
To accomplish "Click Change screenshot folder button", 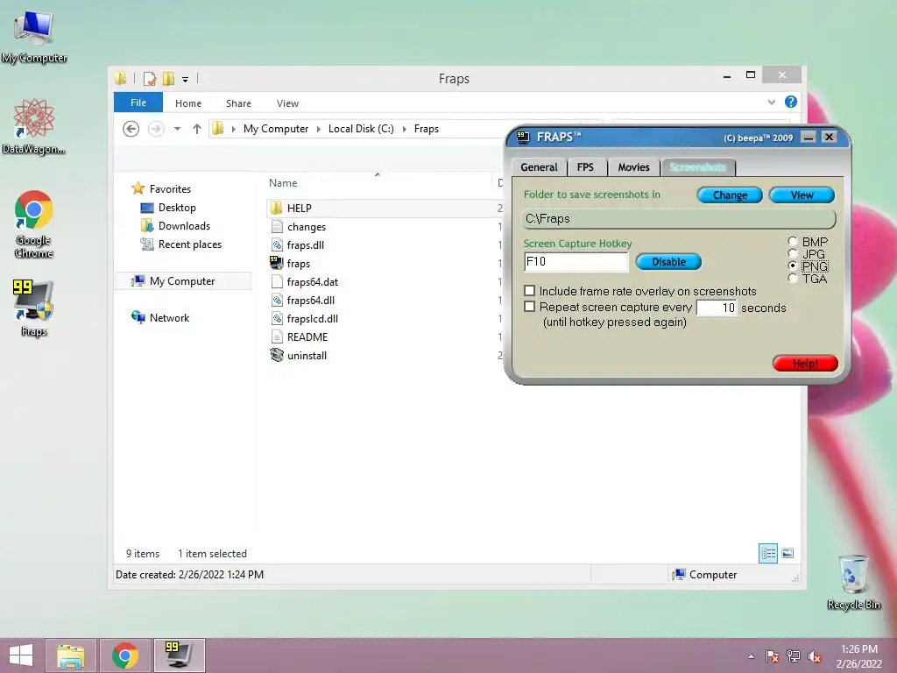I will pyautogui.click(x=730, y=195).
